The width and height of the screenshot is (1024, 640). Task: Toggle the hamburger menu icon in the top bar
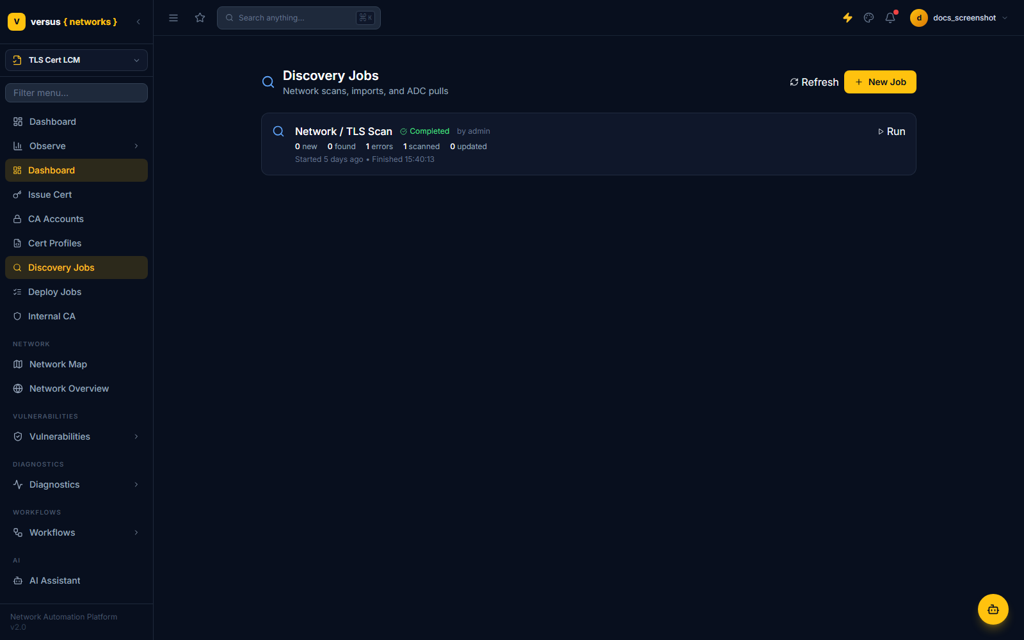[x=173, y=18]
